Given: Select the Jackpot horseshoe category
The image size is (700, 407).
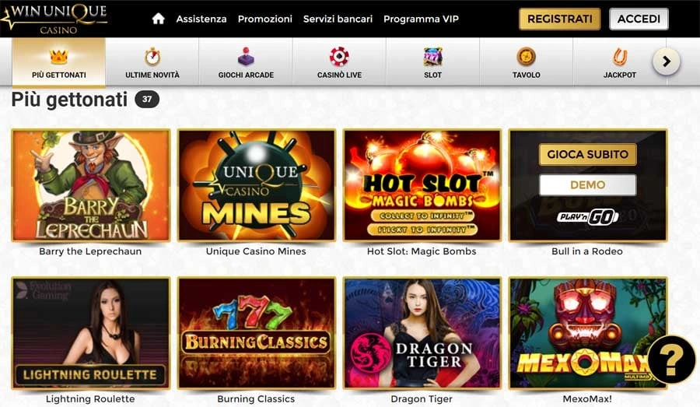Looking at the screenshot, I should tap(620, 61).
